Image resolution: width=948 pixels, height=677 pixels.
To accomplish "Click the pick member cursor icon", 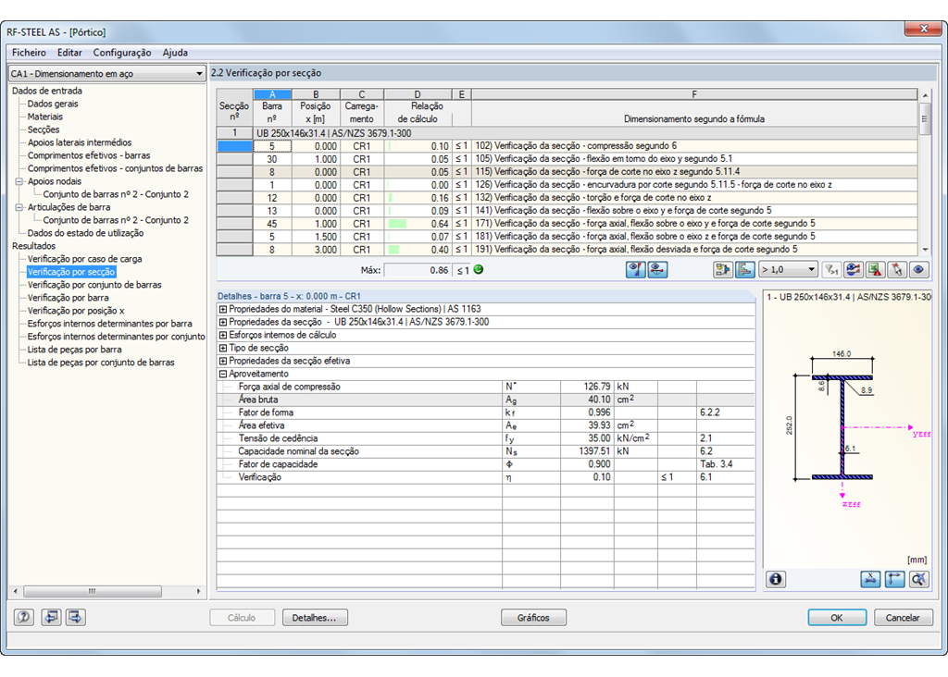I will 896,270.
